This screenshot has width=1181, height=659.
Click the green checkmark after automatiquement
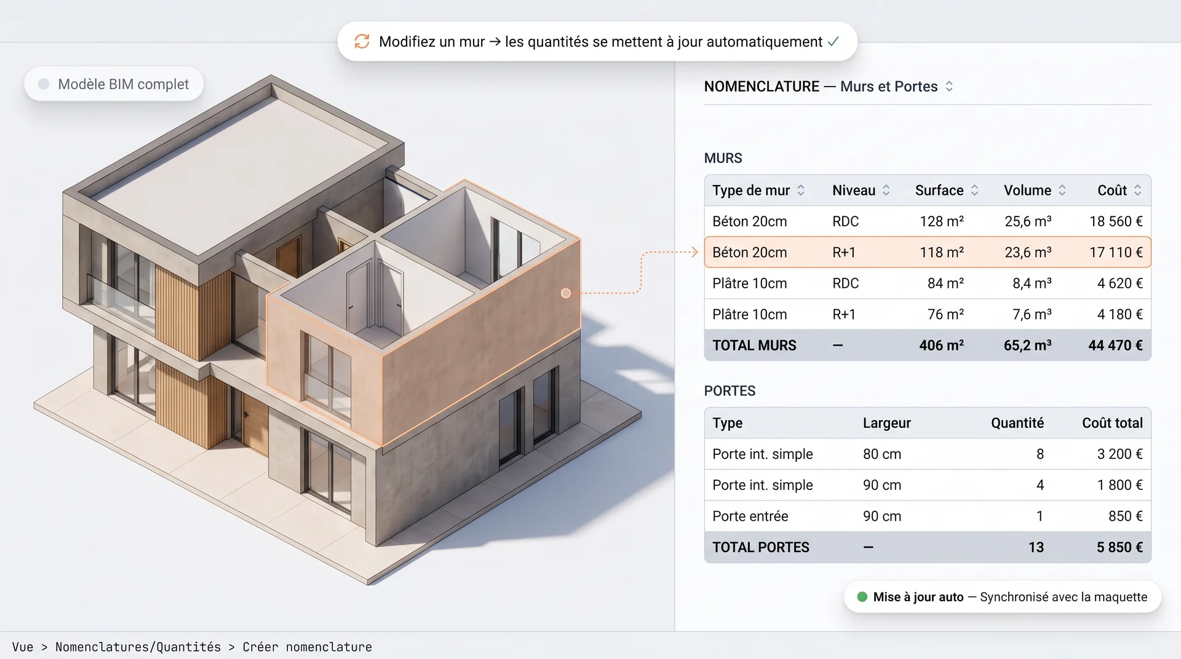[833, 42]
